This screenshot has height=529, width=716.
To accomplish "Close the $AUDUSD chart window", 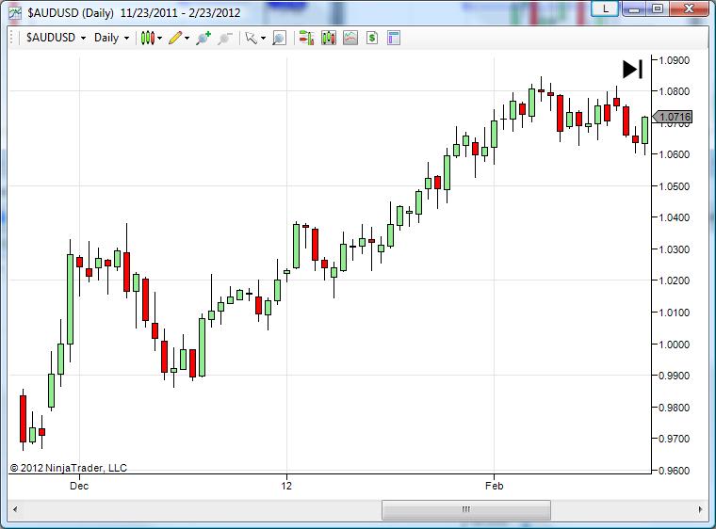I will [x=689, y=8].
